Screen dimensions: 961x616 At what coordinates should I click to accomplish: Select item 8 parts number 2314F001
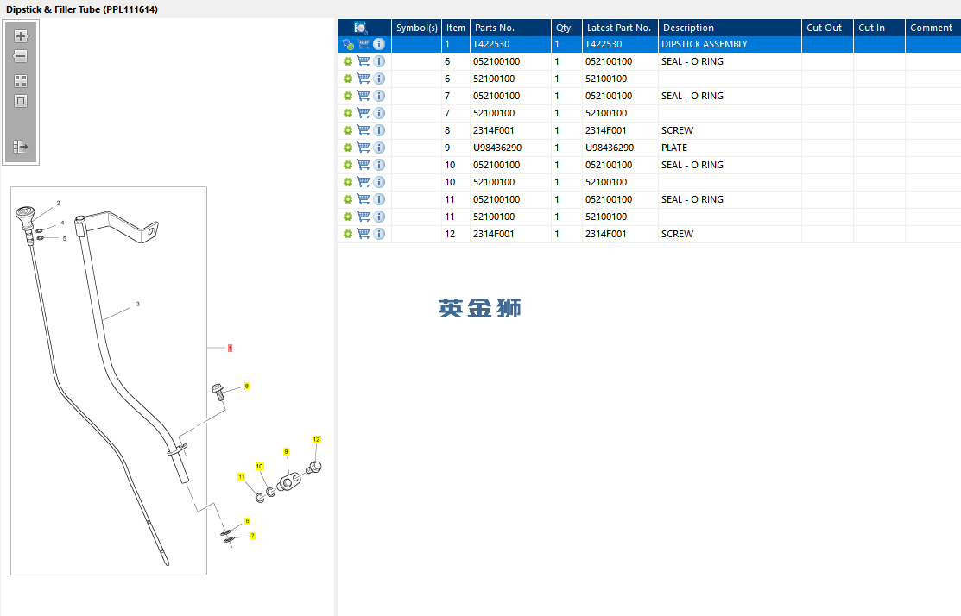pos(510,130)
